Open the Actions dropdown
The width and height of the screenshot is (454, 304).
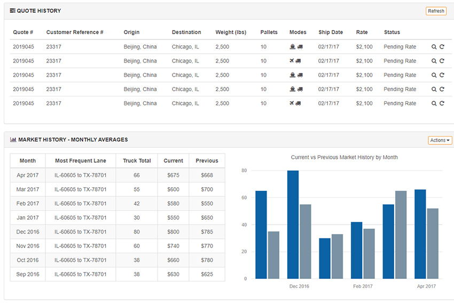440,140
